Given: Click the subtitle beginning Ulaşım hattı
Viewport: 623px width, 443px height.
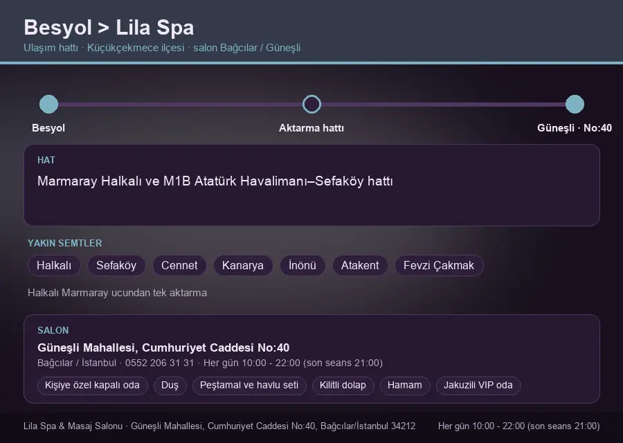Looking at the screenshot, I should click(162, 48).
